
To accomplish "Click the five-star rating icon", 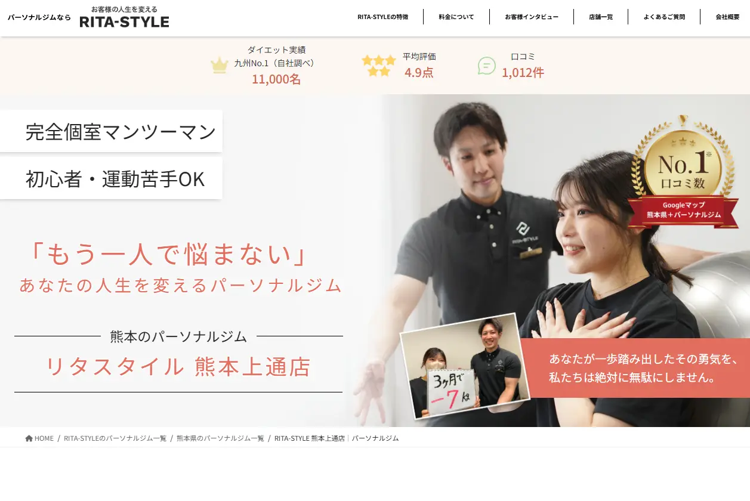I will [x=378, y=66].
